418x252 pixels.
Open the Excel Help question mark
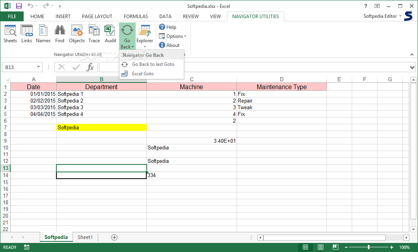366,6
